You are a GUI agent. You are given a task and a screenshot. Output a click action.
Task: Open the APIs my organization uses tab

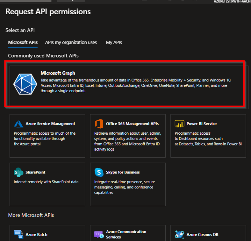pyautogui.click(x=71, y=42)
